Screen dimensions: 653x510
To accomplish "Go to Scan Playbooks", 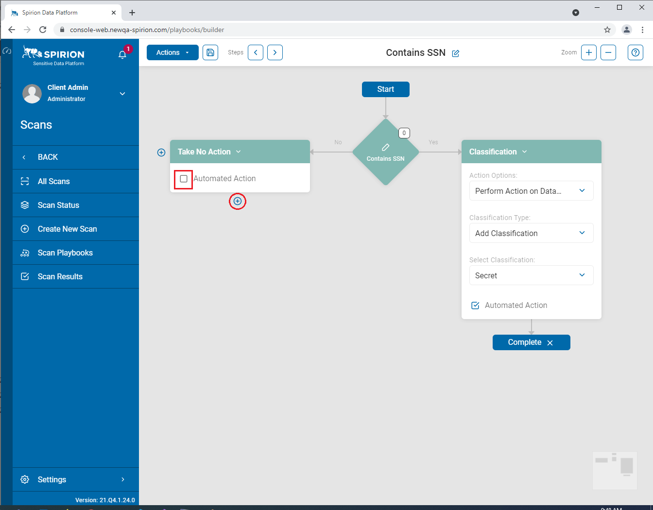I will point(76,253).
